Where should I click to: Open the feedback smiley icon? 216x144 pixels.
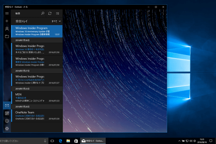coord(7,121)
